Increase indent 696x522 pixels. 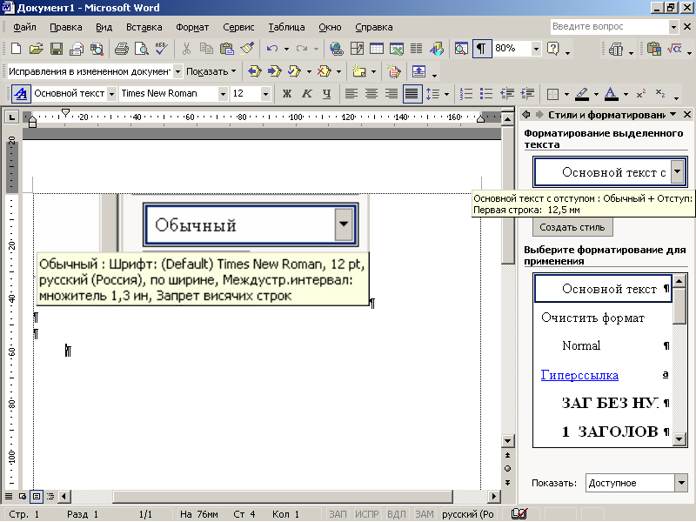[527, 94]
